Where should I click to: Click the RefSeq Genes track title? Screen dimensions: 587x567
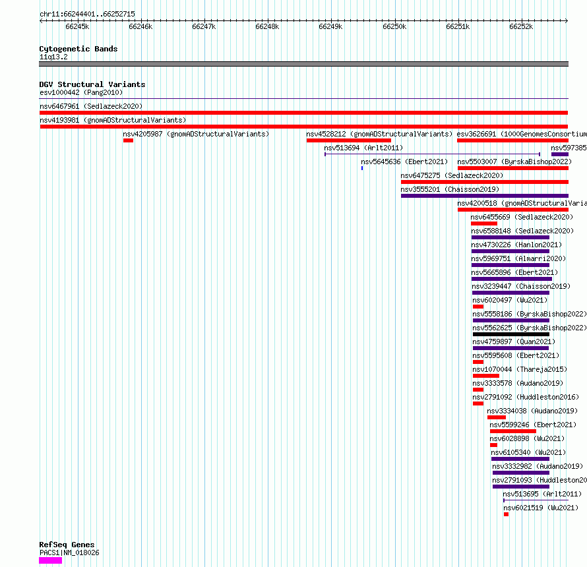tap(67, 545)
